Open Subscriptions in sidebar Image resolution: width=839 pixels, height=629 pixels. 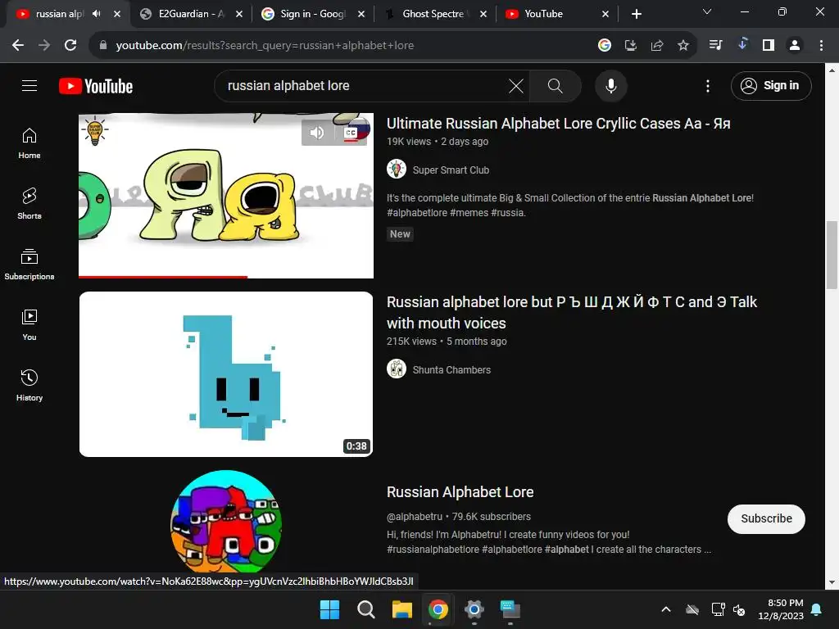pyautogui.click(x=29, y=265)
